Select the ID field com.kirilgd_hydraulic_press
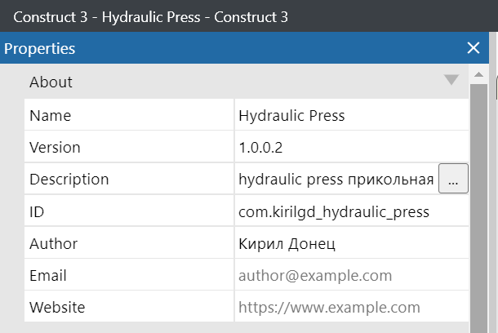498x333 pixels. click(352, 211)
